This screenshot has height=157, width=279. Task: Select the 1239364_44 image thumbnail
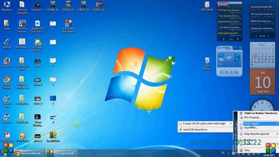pos(68,6)
